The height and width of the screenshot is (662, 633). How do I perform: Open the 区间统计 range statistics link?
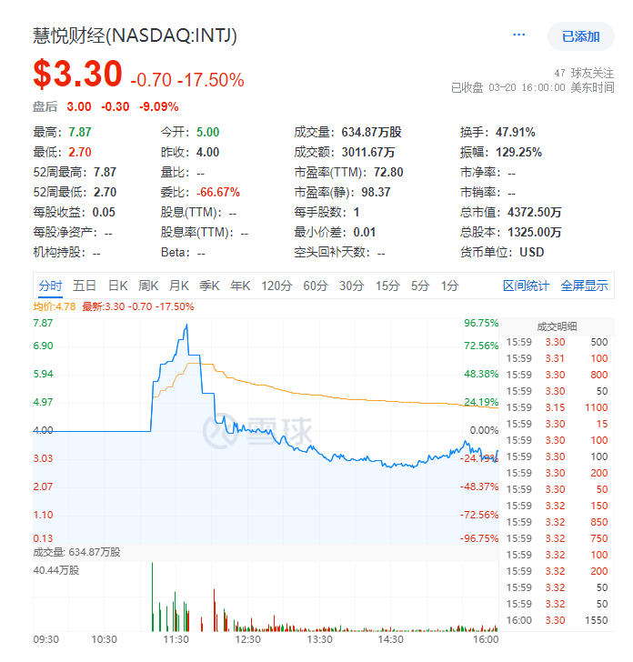(x=527, y=286)
